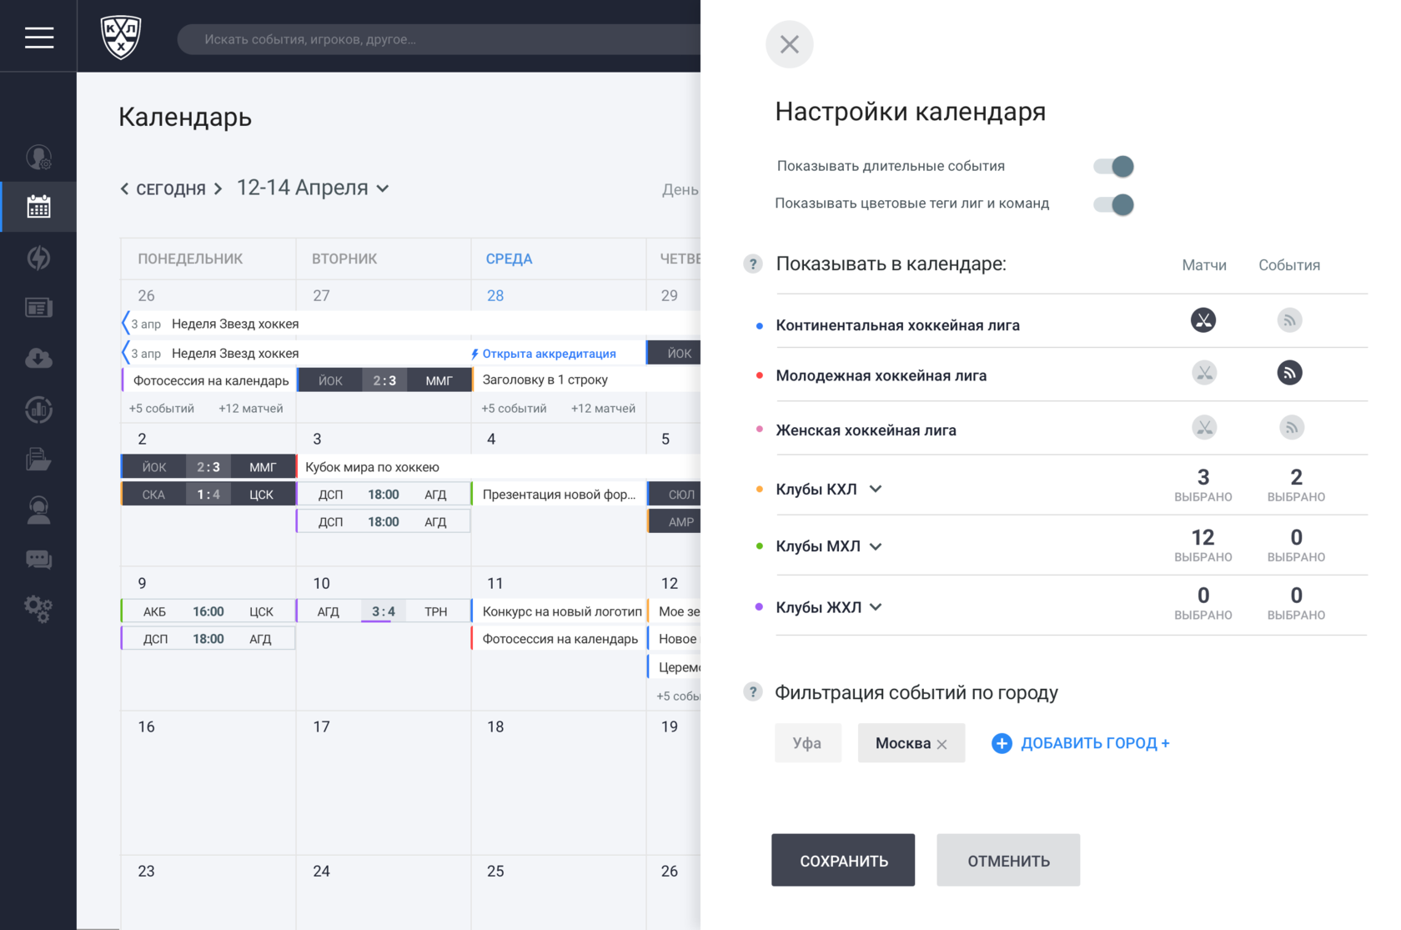Image resolution: width=1401 pixels, height=930 pixels.
Task: Toggle Показывать длительные события switch
Action: (1113, 166)
